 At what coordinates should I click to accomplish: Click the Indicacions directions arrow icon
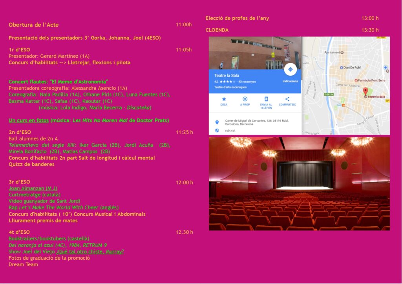[290, 69]
